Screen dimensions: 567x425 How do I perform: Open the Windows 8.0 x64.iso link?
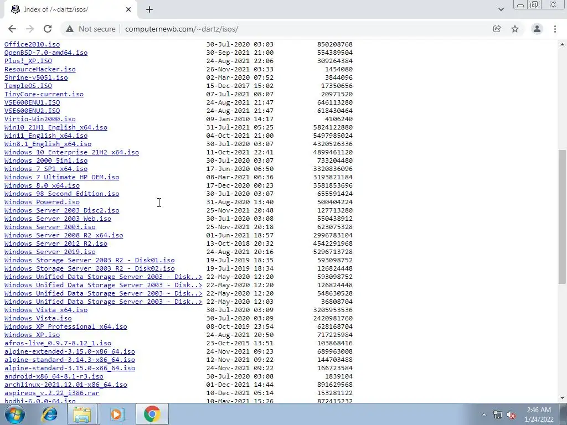[42, 185]
